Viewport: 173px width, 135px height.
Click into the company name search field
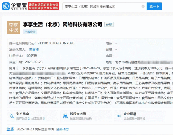tap(101, 6)
